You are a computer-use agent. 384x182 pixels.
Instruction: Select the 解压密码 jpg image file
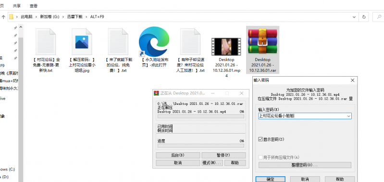coord(82,42)
